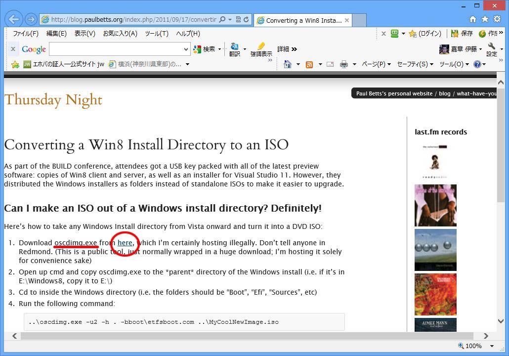Screen dimensions: 509x356
Task: Click the Print icon in command bar
Action: [344, 64]
